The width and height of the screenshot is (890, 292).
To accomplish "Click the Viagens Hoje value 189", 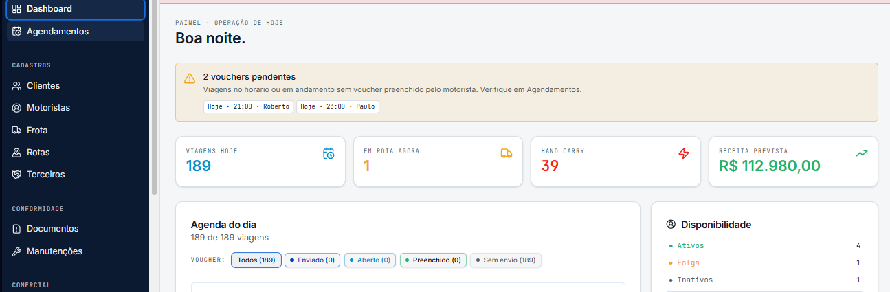I will [199, 166].
